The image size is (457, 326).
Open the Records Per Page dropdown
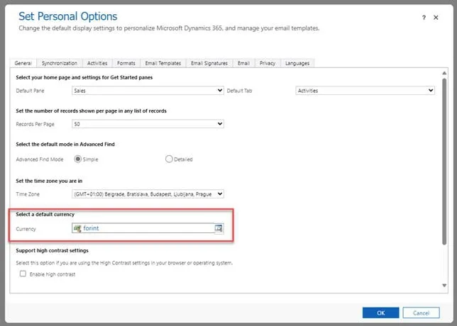tap(148, 124)
